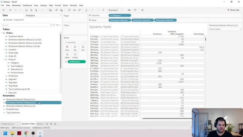Select the Customer Name field
Viewport: 243px width, 137px height.
coord(16,37)
